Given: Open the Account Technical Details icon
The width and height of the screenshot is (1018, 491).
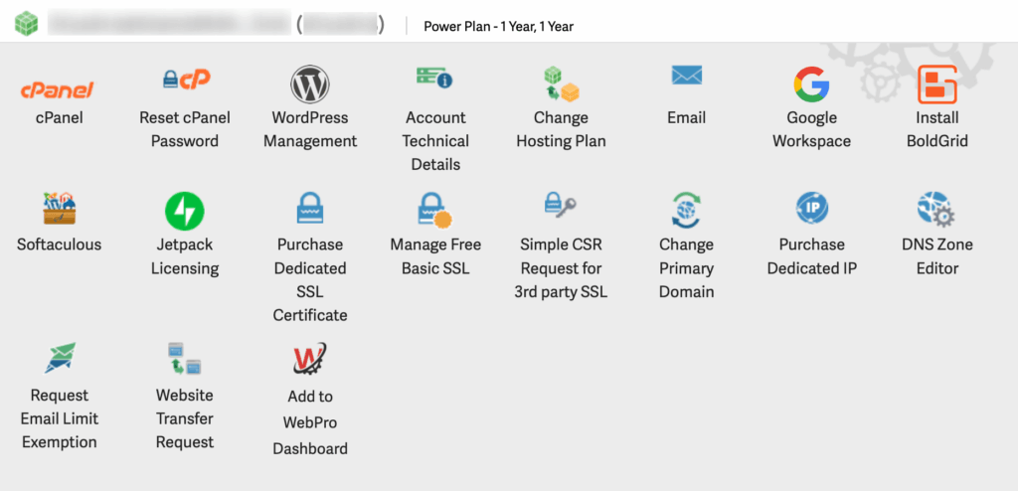Looking at the screenshot, I should [x=434, y=78].
